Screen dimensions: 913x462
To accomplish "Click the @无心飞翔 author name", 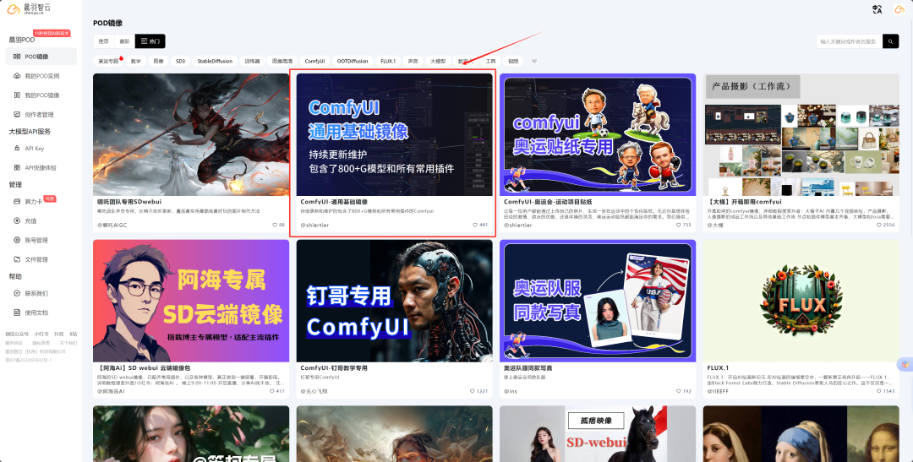I will tap(314, 392).
